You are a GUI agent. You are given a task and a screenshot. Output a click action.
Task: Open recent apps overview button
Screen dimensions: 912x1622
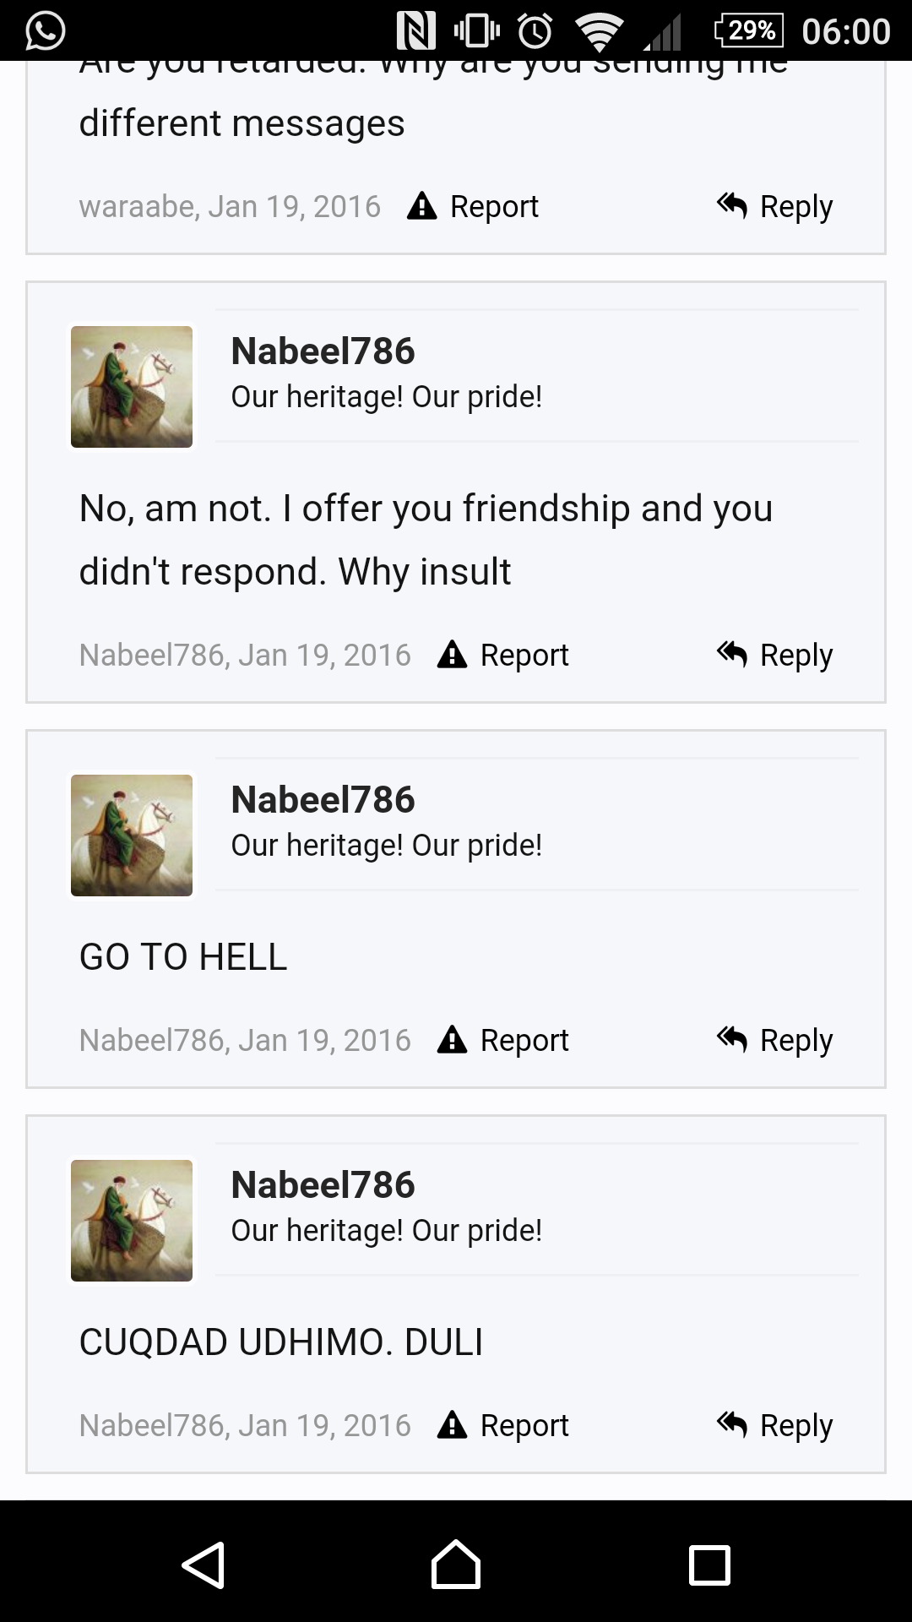(709, 1565)
